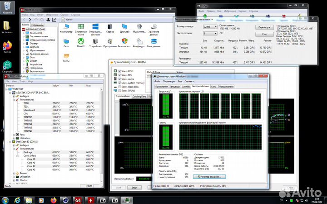Click Монитор ресурсов button in Task Manager
Image resolution: width=327 pixels, height=204 pixels.
point(209,177)
